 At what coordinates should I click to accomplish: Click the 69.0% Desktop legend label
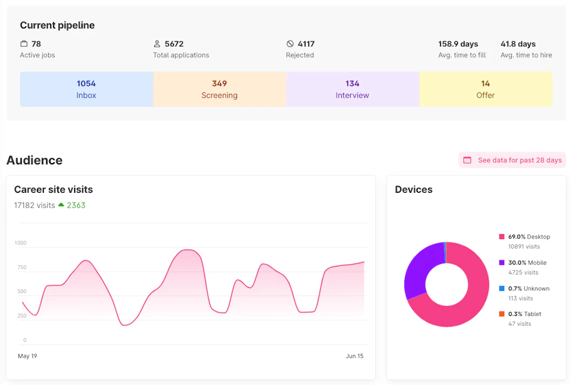(529, 237)
